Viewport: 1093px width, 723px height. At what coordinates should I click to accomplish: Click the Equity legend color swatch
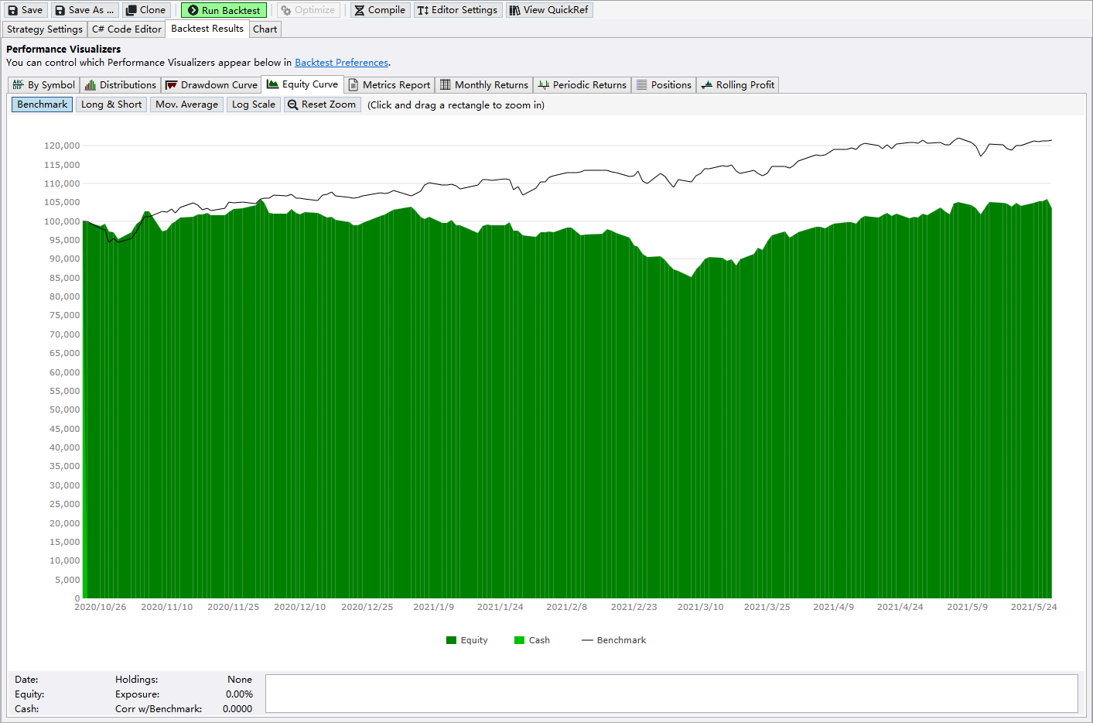[x=451, y=640]
